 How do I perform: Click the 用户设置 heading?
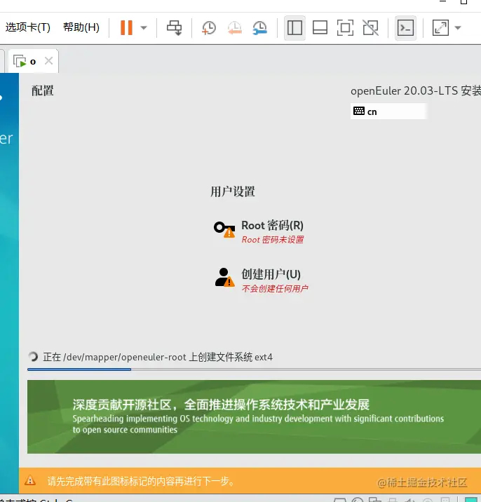coord(233,192)
